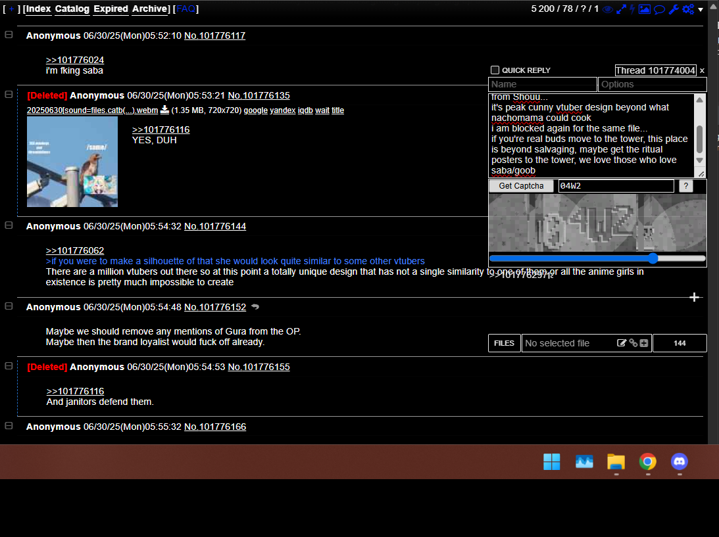719x537 pixels.
Task: Collapse post No.101776117
Action: [x=9, y=35]
